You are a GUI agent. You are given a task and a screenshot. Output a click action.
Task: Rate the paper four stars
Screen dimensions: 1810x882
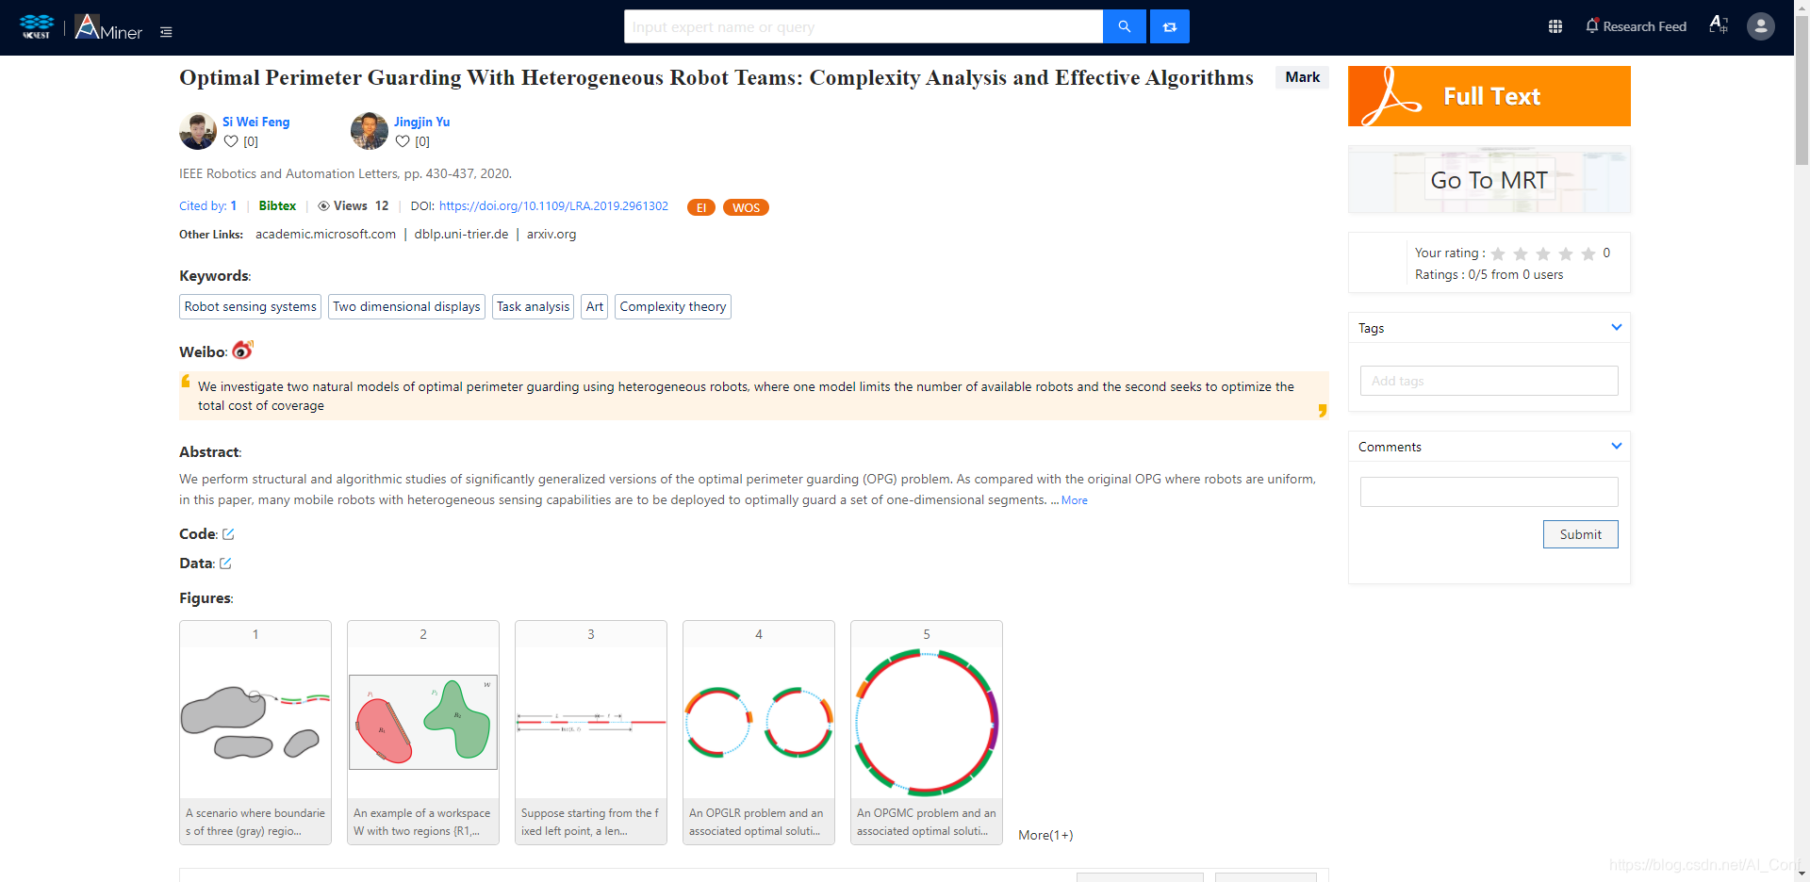pyautogui.click(x=1566, y=253)
